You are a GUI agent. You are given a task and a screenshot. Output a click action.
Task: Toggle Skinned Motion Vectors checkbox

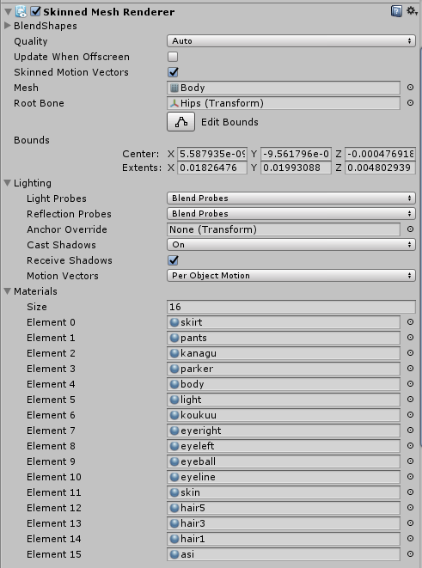[x=173, y=72]
